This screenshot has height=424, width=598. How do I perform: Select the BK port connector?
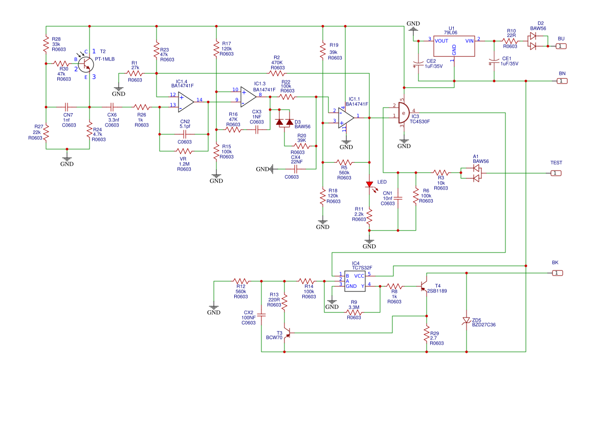557,273
